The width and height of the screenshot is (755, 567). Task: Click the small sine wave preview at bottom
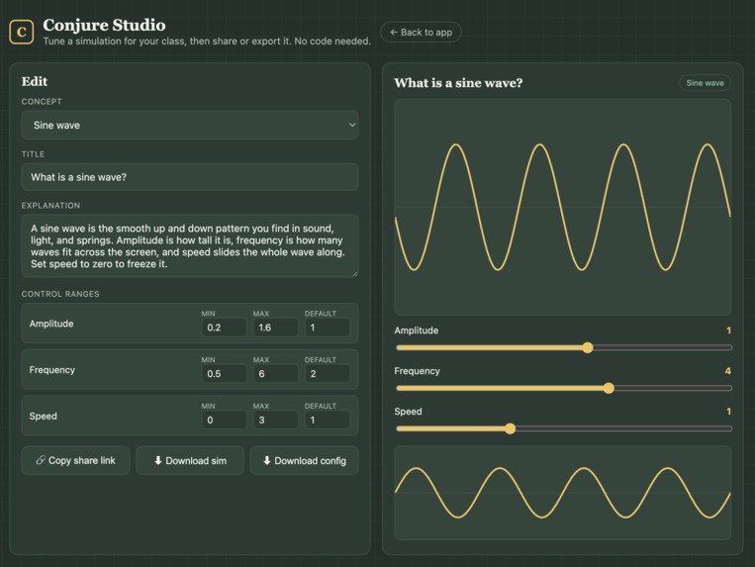[x=562, y=493]
